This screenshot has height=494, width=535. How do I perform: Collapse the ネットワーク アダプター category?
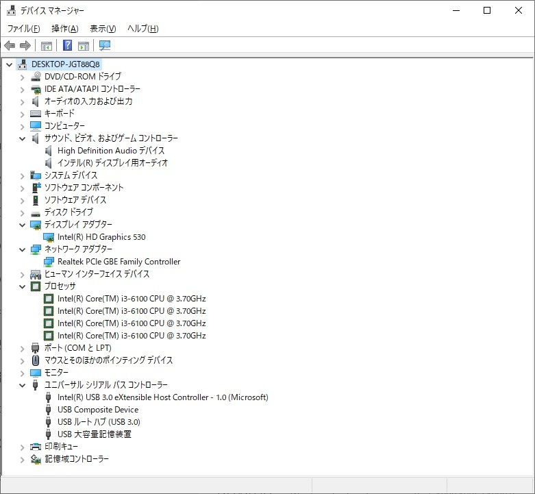point(22,249)
